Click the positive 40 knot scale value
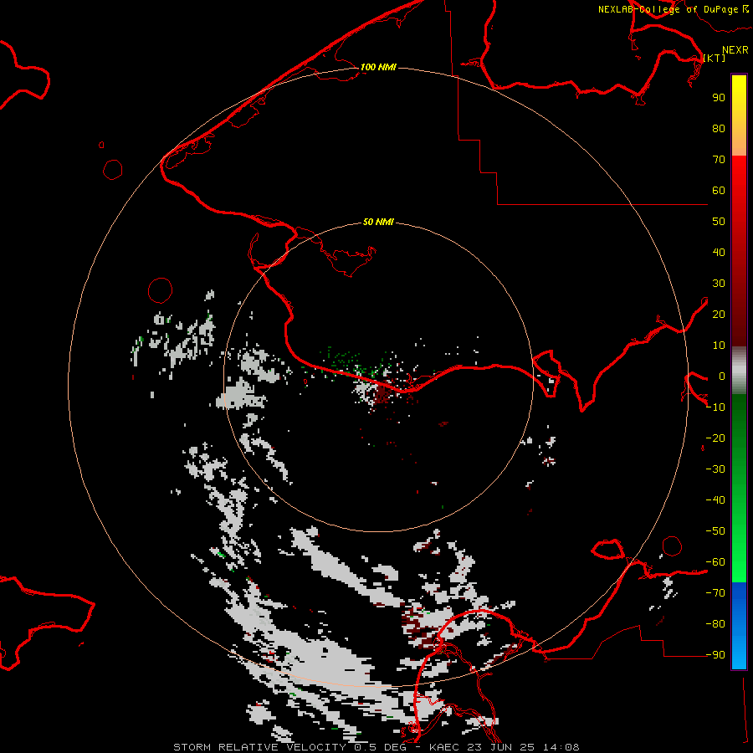The width and height of the screenshot is (753, 753). pyautogui.click(x=719, y=253)
